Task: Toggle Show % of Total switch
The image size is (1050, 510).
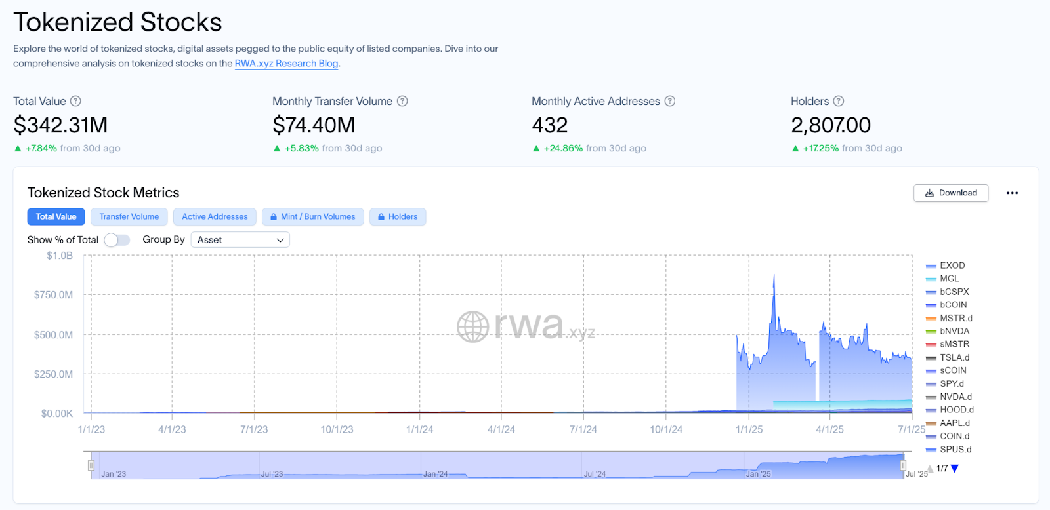Action: (x=117, y=240)
